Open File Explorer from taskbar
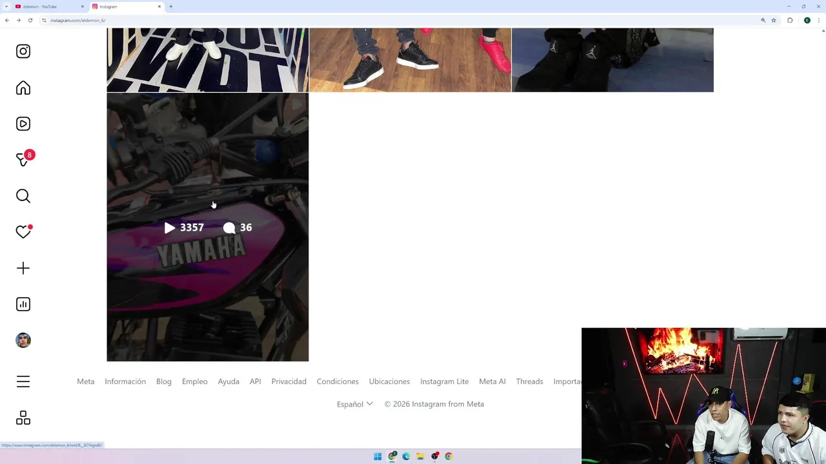 (x=420, y=456)
